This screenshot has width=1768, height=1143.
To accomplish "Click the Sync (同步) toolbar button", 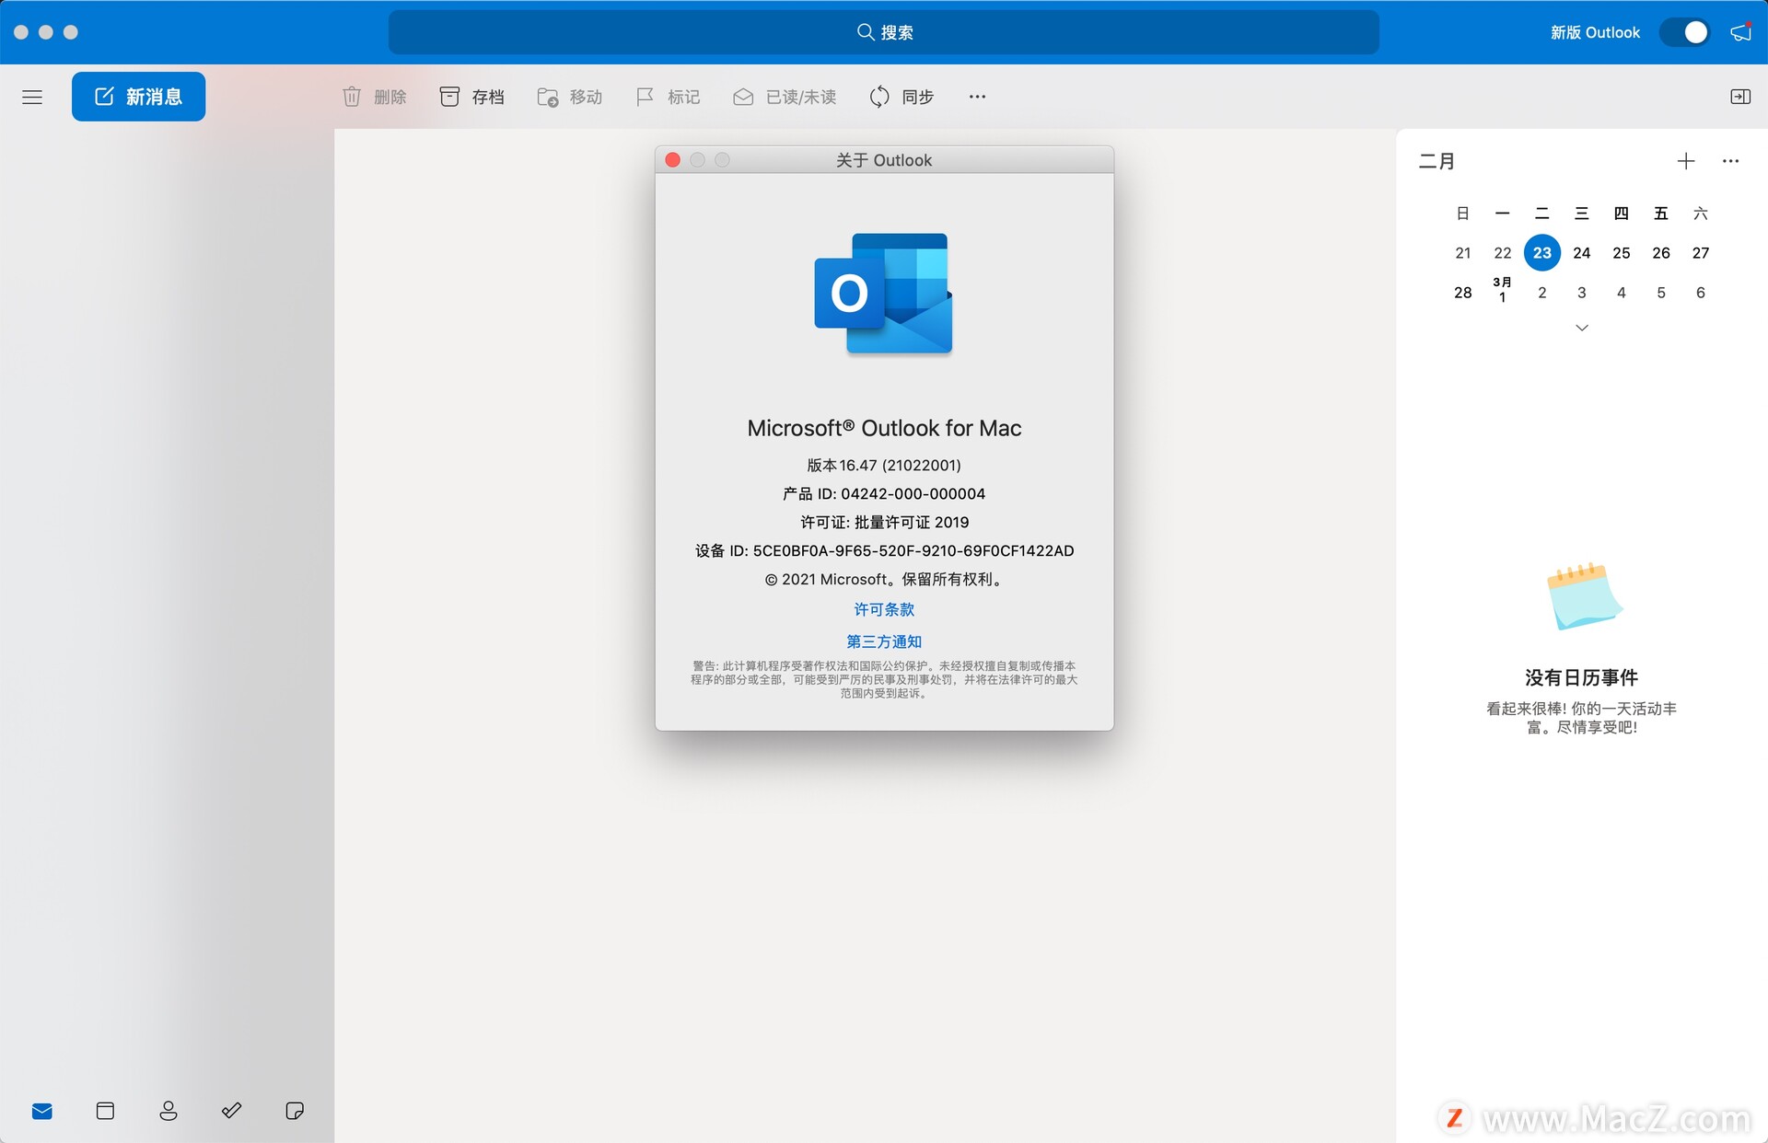I will click(901, 97).
